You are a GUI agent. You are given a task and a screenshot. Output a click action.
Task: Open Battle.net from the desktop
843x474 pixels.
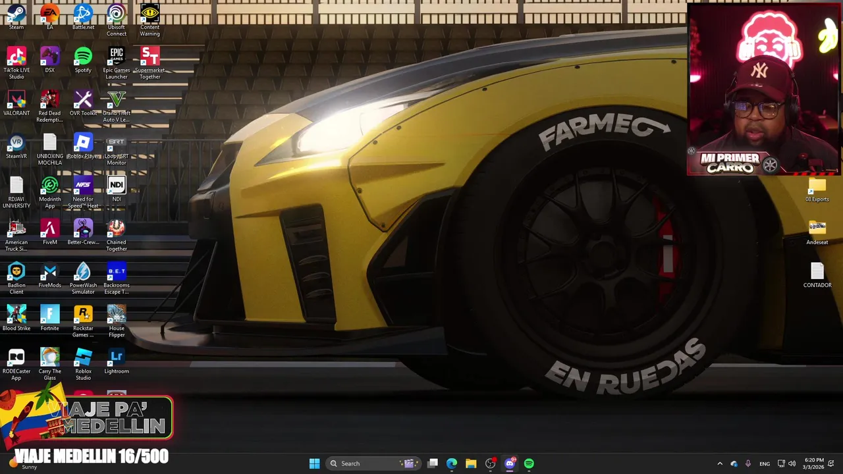click(83, 16)
